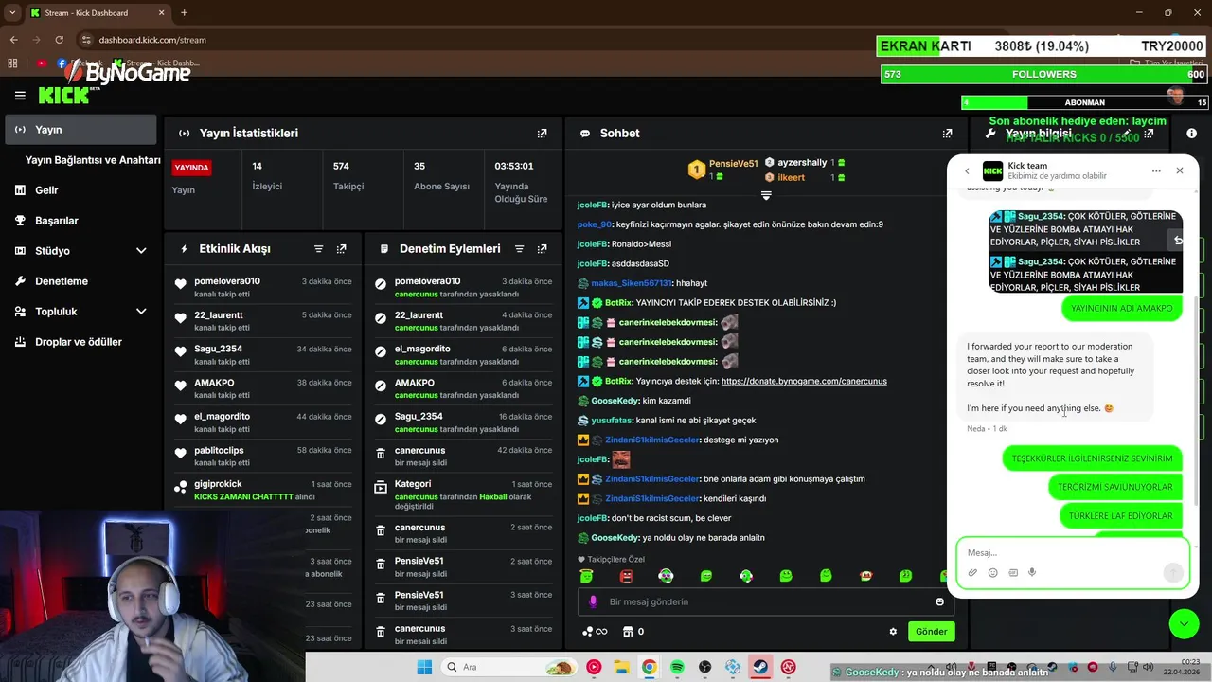Open the Yayın sidebar item

80,130
